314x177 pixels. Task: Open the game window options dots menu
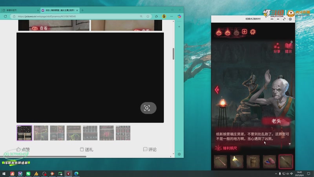tap(272, 19)
